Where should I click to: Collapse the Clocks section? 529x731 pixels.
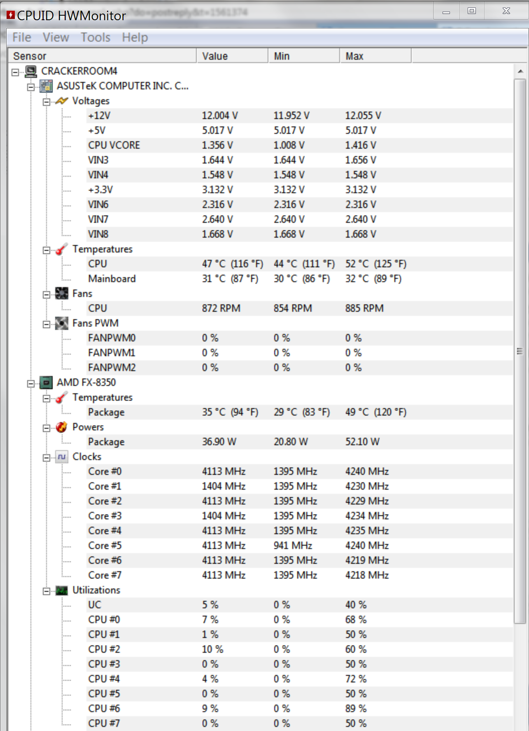coord(47,458)
